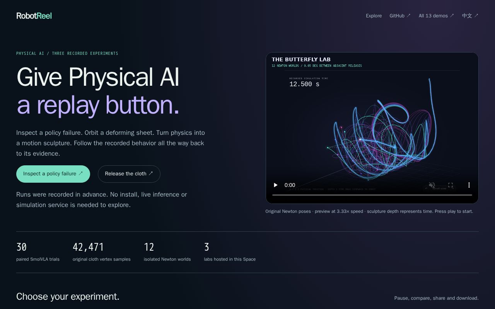Image resolution: width=495 pixels, height=309 pixels.
Task: Click the 'a replay button.' headline
Action: pos(98,105)
